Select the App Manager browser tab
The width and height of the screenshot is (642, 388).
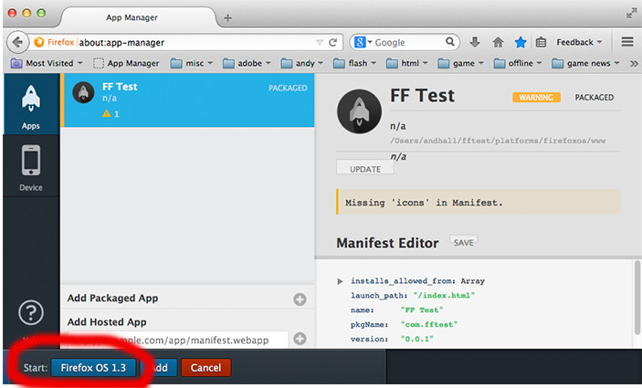coord(139,17)
